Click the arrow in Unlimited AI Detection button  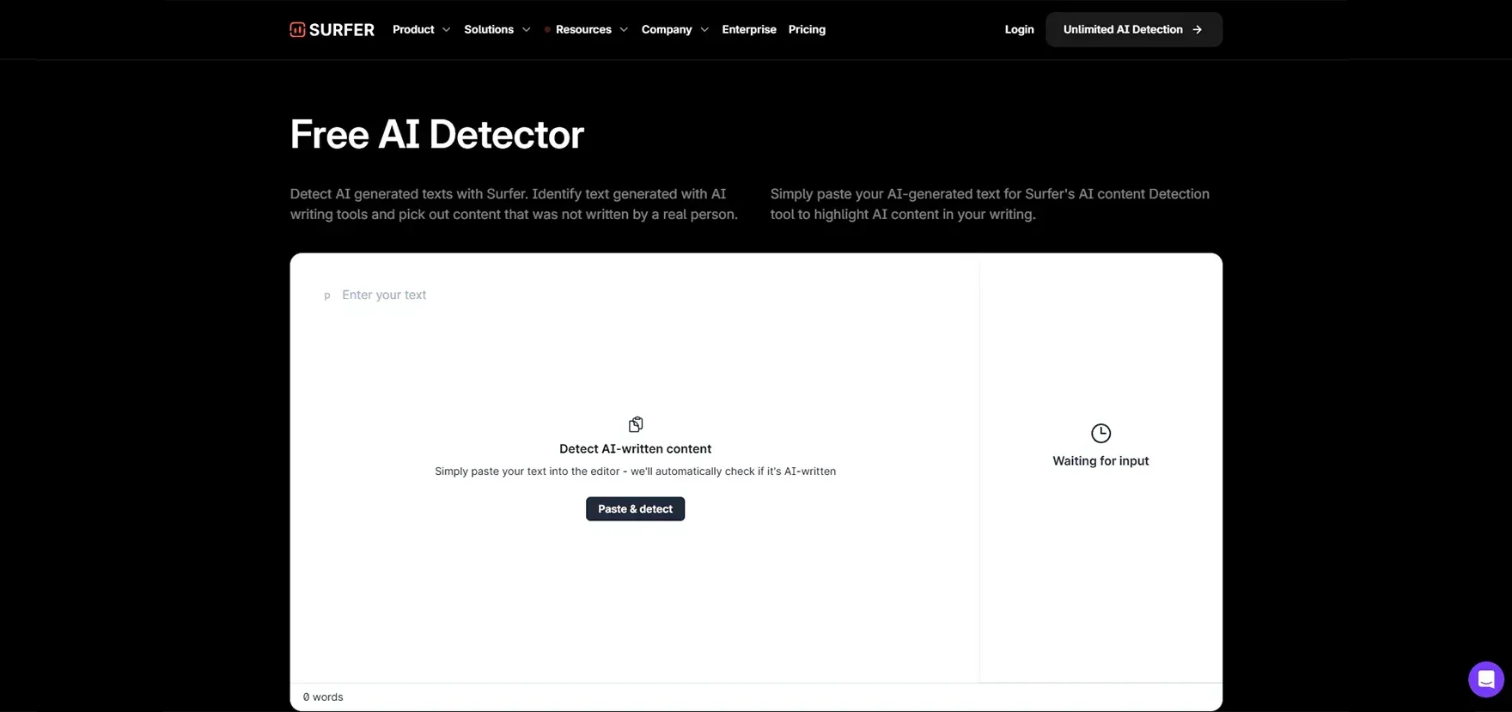pos(1198,29)
